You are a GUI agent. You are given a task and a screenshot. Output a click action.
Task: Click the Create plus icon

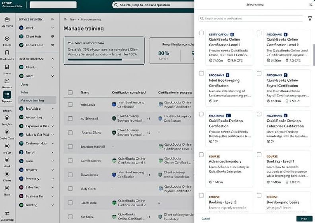tap(7, 38)
